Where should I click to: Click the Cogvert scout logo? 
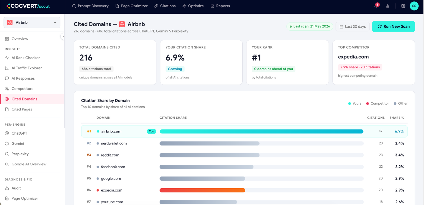[x=28, y=6]
